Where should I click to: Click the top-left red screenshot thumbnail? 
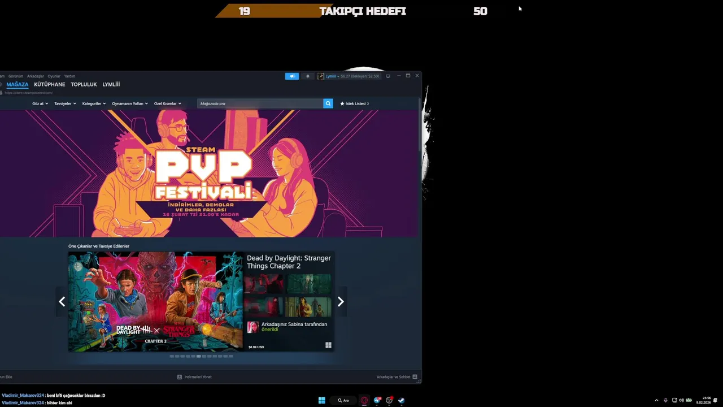click(264, 284)
